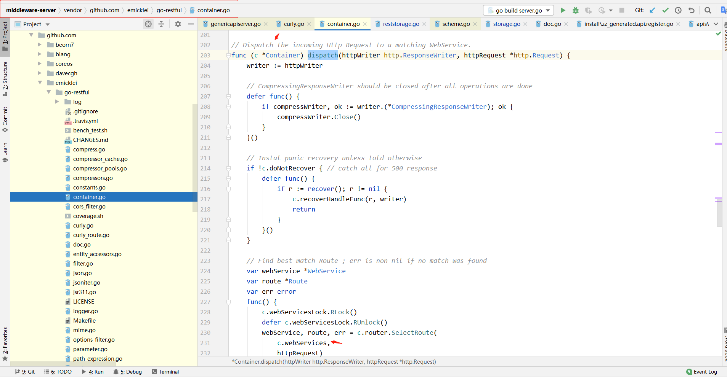Click the locate file target icon in Project panel
Image resolution: width=727 pixels, height=377 pixels.
(x=148, y=24)
